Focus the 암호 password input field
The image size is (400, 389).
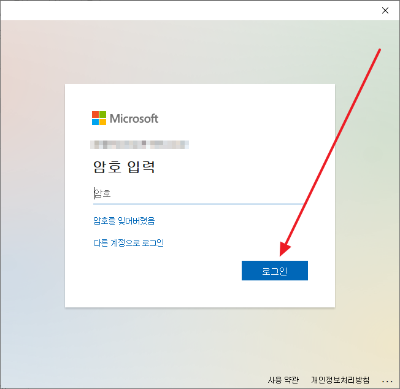199,194
